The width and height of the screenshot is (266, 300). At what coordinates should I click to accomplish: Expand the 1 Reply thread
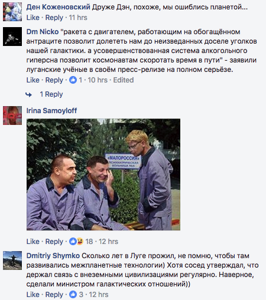coord(51,94)
